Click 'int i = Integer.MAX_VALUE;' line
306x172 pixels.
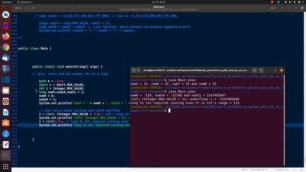62,88
